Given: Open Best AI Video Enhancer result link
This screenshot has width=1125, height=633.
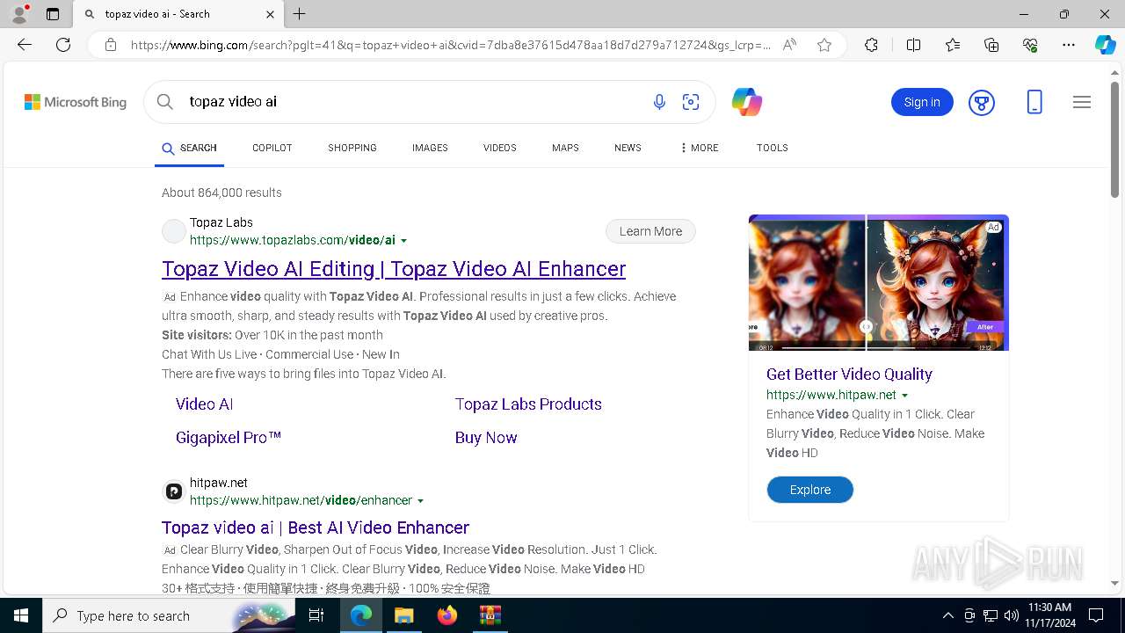Looking at the screenshot, I should (316, 527).
